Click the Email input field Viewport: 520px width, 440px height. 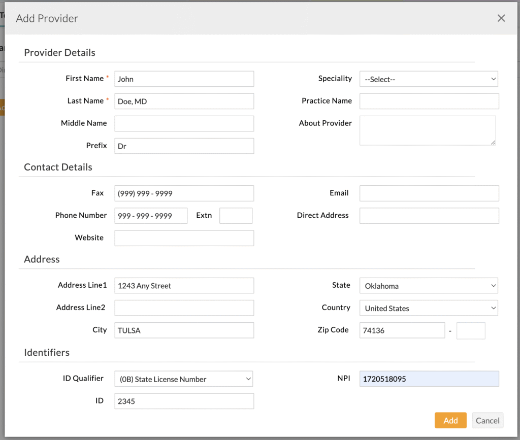pos(429,193)
